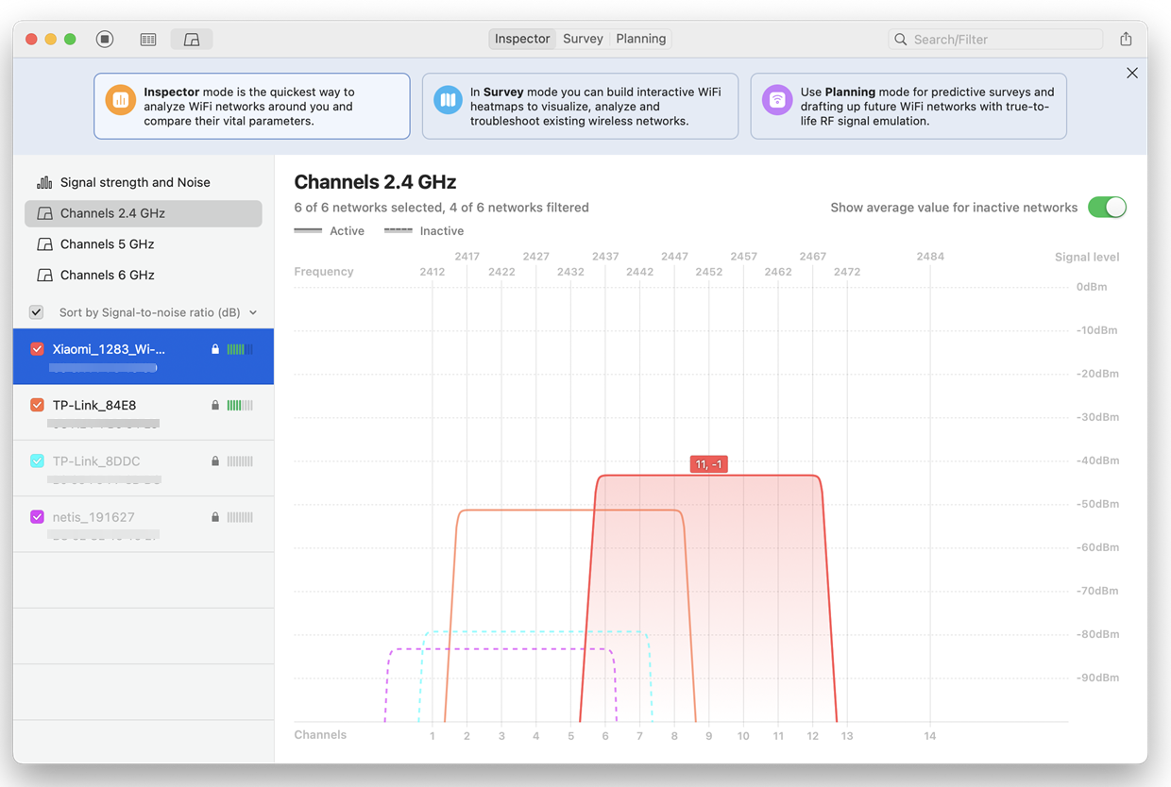Click the red channel 11 tooltip marker
Image resolution: width=1171 pixels, height=787 pixels.
708,463
